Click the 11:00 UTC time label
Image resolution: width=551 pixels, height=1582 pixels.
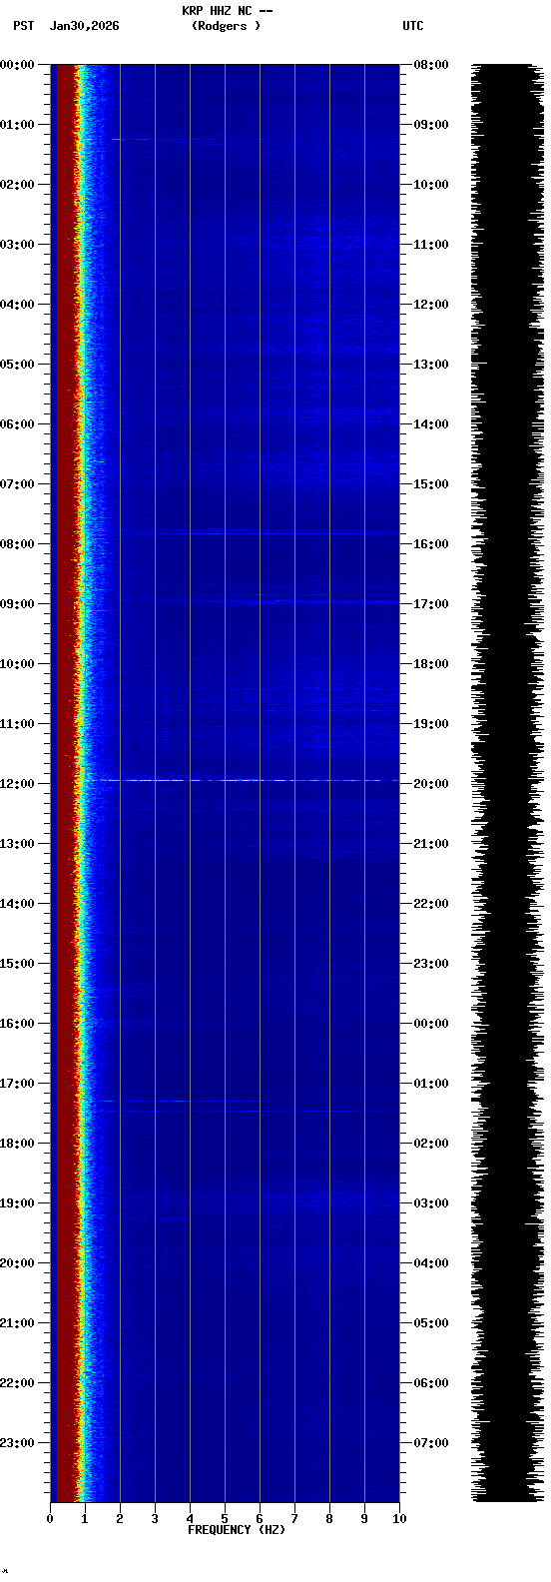click(431, 245)
